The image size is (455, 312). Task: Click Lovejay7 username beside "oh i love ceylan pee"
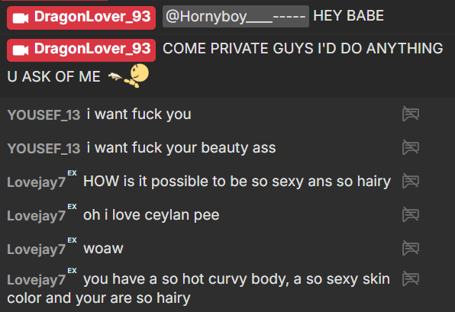click(37, 216)
